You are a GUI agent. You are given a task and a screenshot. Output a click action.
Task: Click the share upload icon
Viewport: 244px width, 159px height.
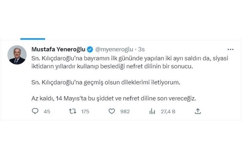coord(198,111)
